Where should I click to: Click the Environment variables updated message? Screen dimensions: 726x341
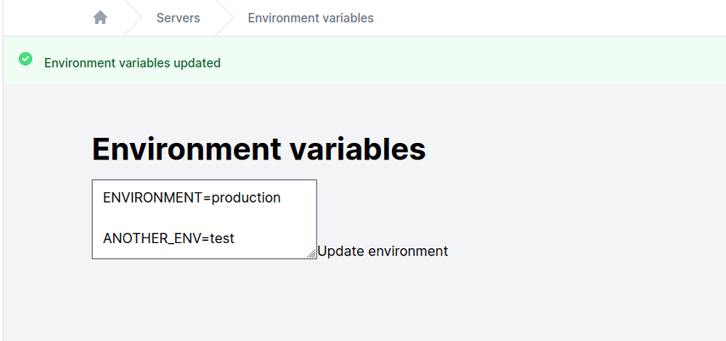click(132, 63)
